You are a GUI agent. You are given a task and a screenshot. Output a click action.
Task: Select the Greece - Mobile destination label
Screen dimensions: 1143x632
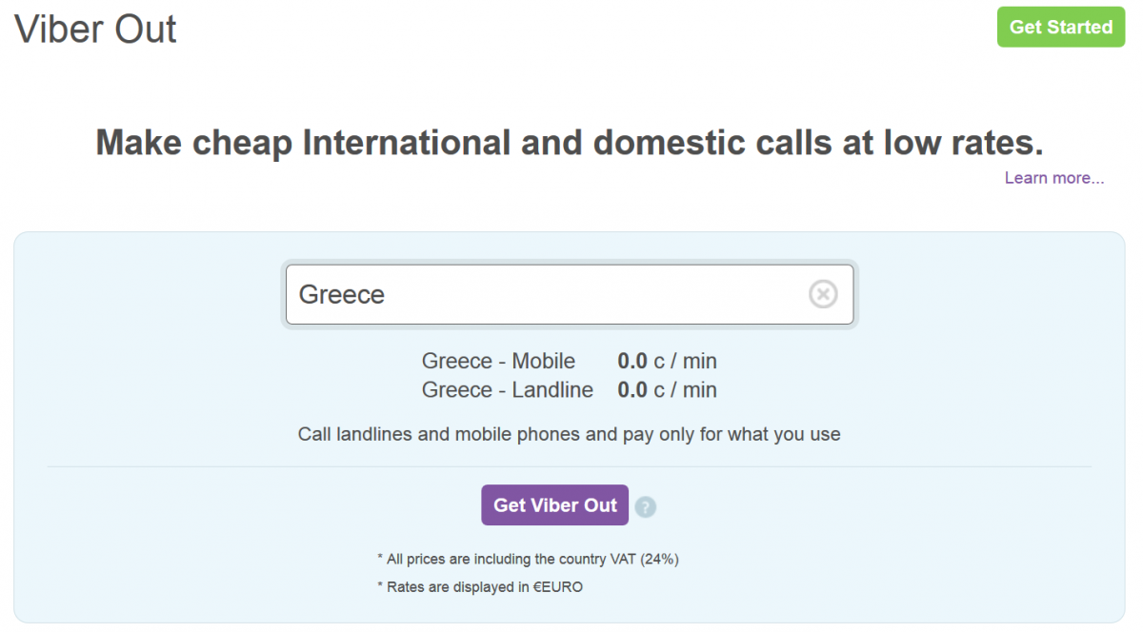click(x=498, y=361)
